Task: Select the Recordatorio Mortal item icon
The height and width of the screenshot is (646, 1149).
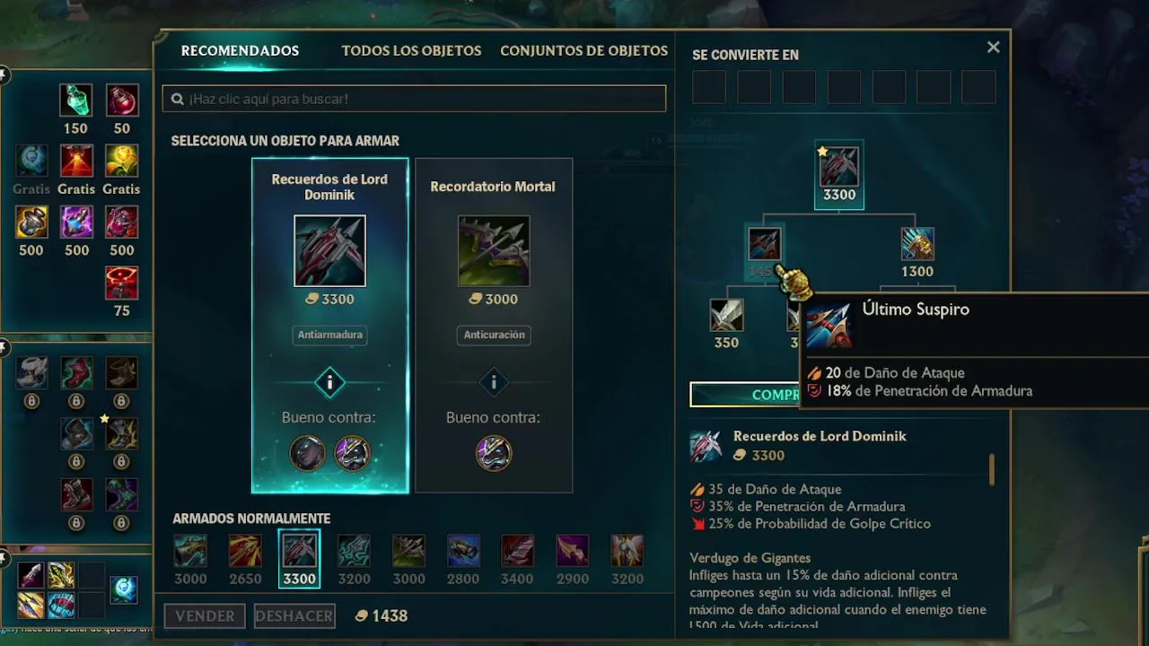Action: tap(493, 251)
